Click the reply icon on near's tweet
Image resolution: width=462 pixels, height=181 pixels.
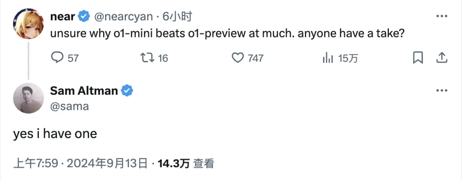tap(57, 58)
